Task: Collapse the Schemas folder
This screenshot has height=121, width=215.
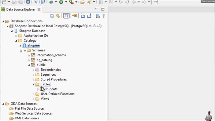Action: 25,50
